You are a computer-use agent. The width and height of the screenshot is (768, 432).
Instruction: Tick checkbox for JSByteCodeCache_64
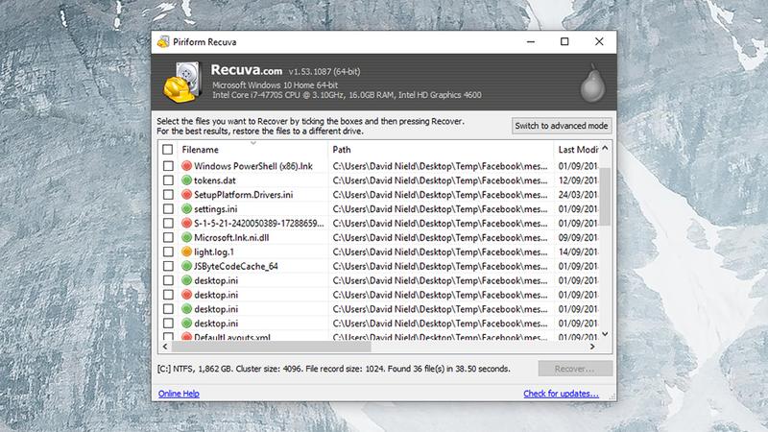pyautogui.click(x=168, y=266)
